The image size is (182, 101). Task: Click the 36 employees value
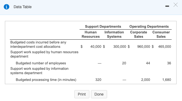pyautogui.click(x=169, y=63)
